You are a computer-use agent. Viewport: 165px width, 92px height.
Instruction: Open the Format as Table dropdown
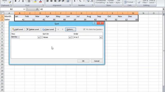tap(111, 2)
